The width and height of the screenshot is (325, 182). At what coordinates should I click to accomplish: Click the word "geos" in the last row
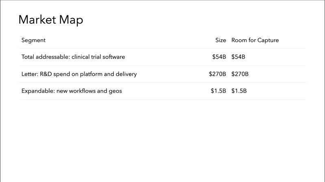(115, 91)
